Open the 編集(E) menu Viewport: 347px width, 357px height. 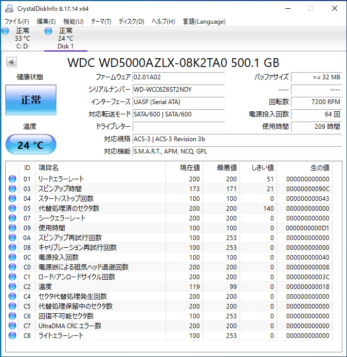tap(46, 22)
